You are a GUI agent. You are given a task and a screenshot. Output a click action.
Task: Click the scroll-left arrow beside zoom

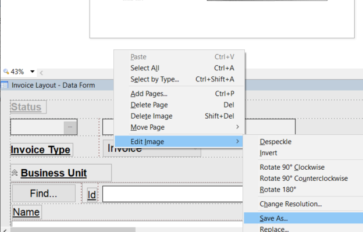pos(41,73)
